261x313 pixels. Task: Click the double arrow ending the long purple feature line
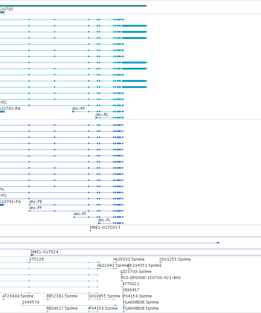tap(218, 243)
